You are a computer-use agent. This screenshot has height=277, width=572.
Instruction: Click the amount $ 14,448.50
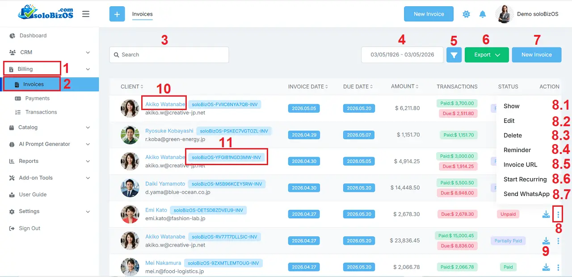[x=405, y=188]
